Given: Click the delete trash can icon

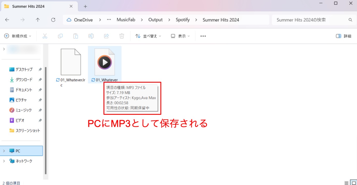Looking at the screenshot, I should pyautogui.click(x=122, y=36).
